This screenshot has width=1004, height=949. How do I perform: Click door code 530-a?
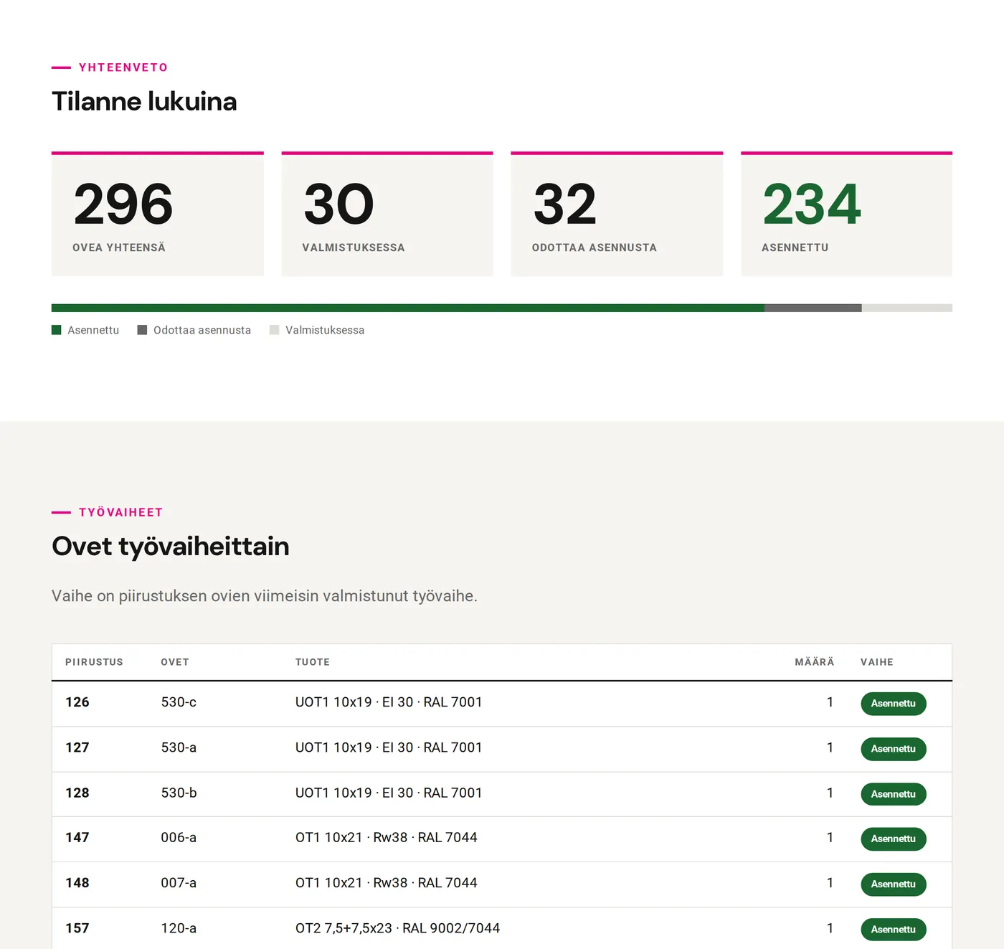[179, 747]
